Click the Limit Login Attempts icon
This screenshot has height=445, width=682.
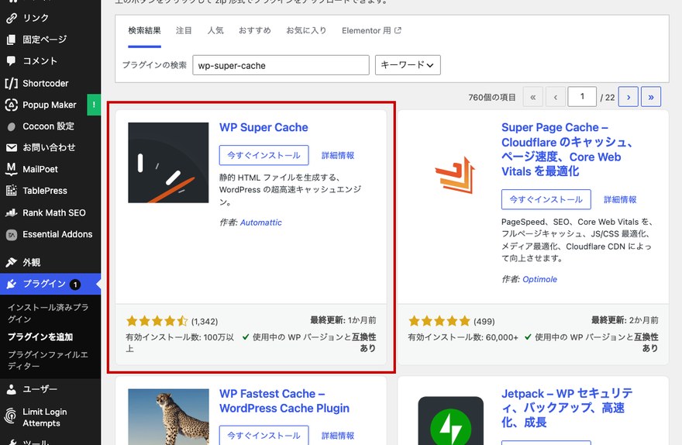[x=10, y=416]
